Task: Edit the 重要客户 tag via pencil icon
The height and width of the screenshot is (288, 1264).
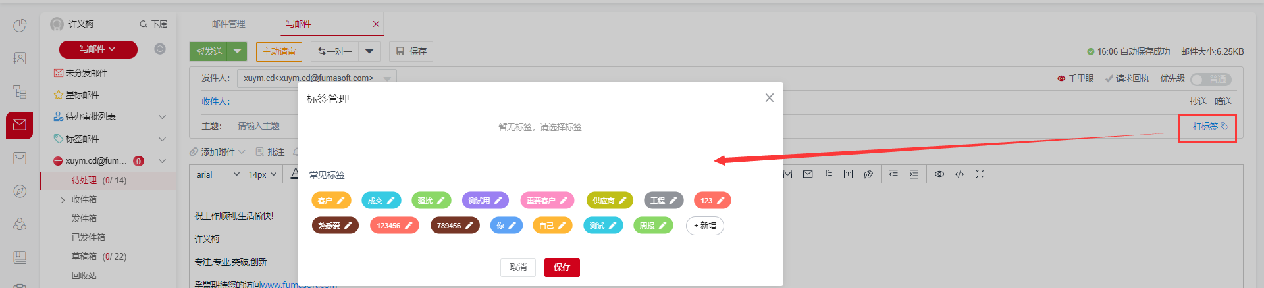Action: [564, 201]
